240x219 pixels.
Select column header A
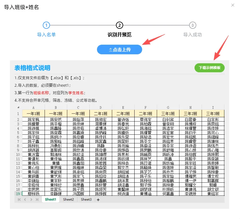click(x=33, y=107)
